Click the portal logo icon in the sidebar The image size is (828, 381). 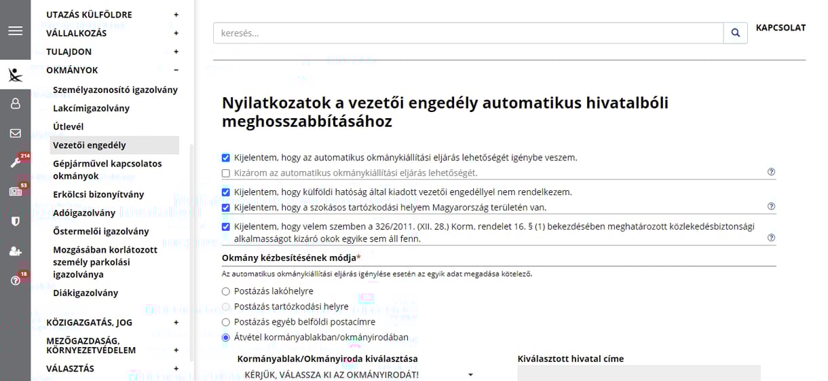[15, 74]
